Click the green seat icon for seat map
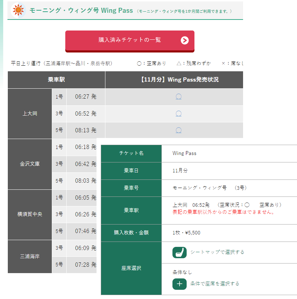Image resolution: width=297 pixels, height=299 pixels. coord(180,252)
